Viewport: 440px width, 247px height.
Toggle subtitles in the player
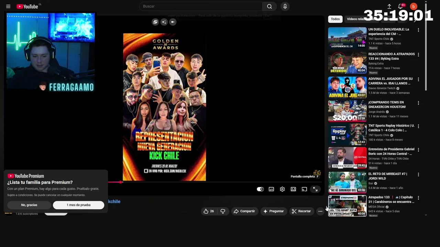(271, 189)
